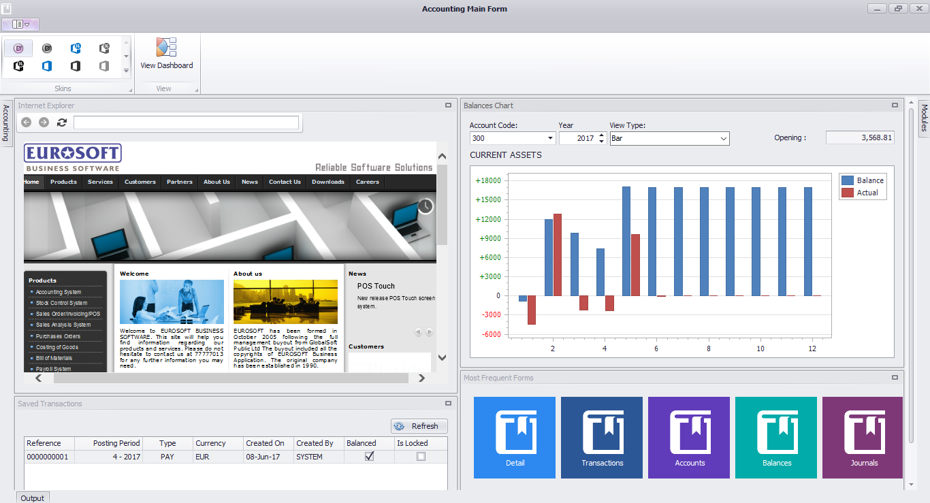Screen dimensions: 930x503
Task: Click the Refresh button in Saved Transactions
Action: click(x=419, y=426)
